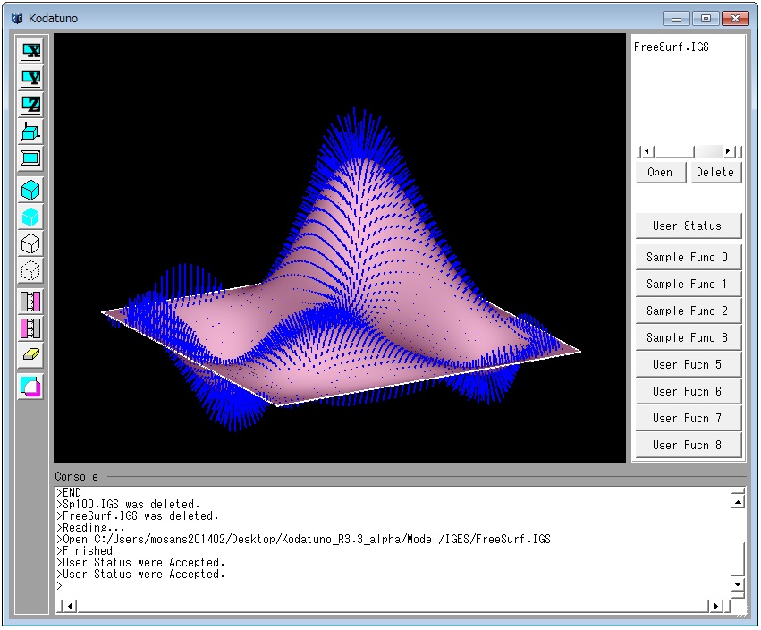
Task: Select FreeSurf.IGS in the body list
Action: [672, 47]
